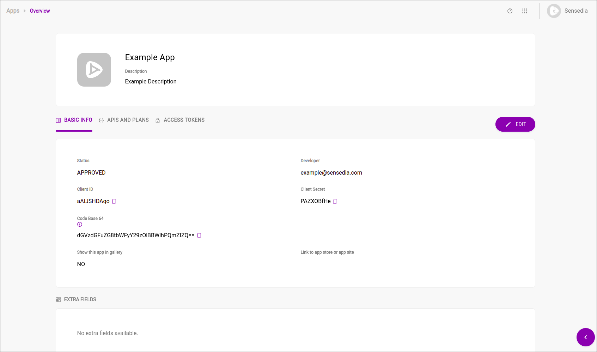The image size is (597, 352).
Task: Click the Example App title text
Action: coord(150,57)
